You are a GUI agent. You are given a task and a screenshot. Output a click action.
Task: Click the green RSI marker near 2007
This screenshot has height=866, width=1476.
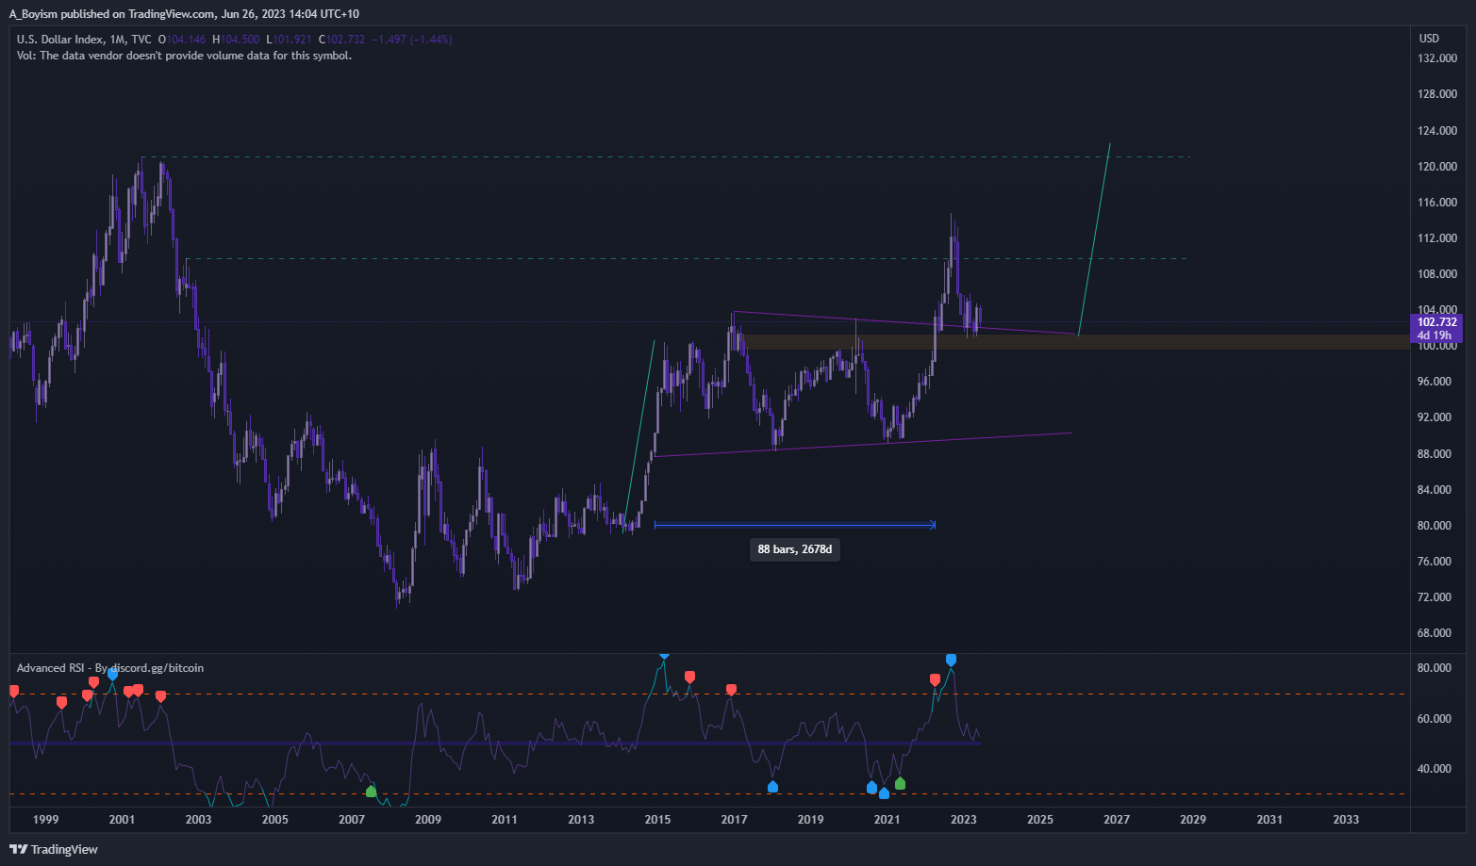tap(371, 792)
